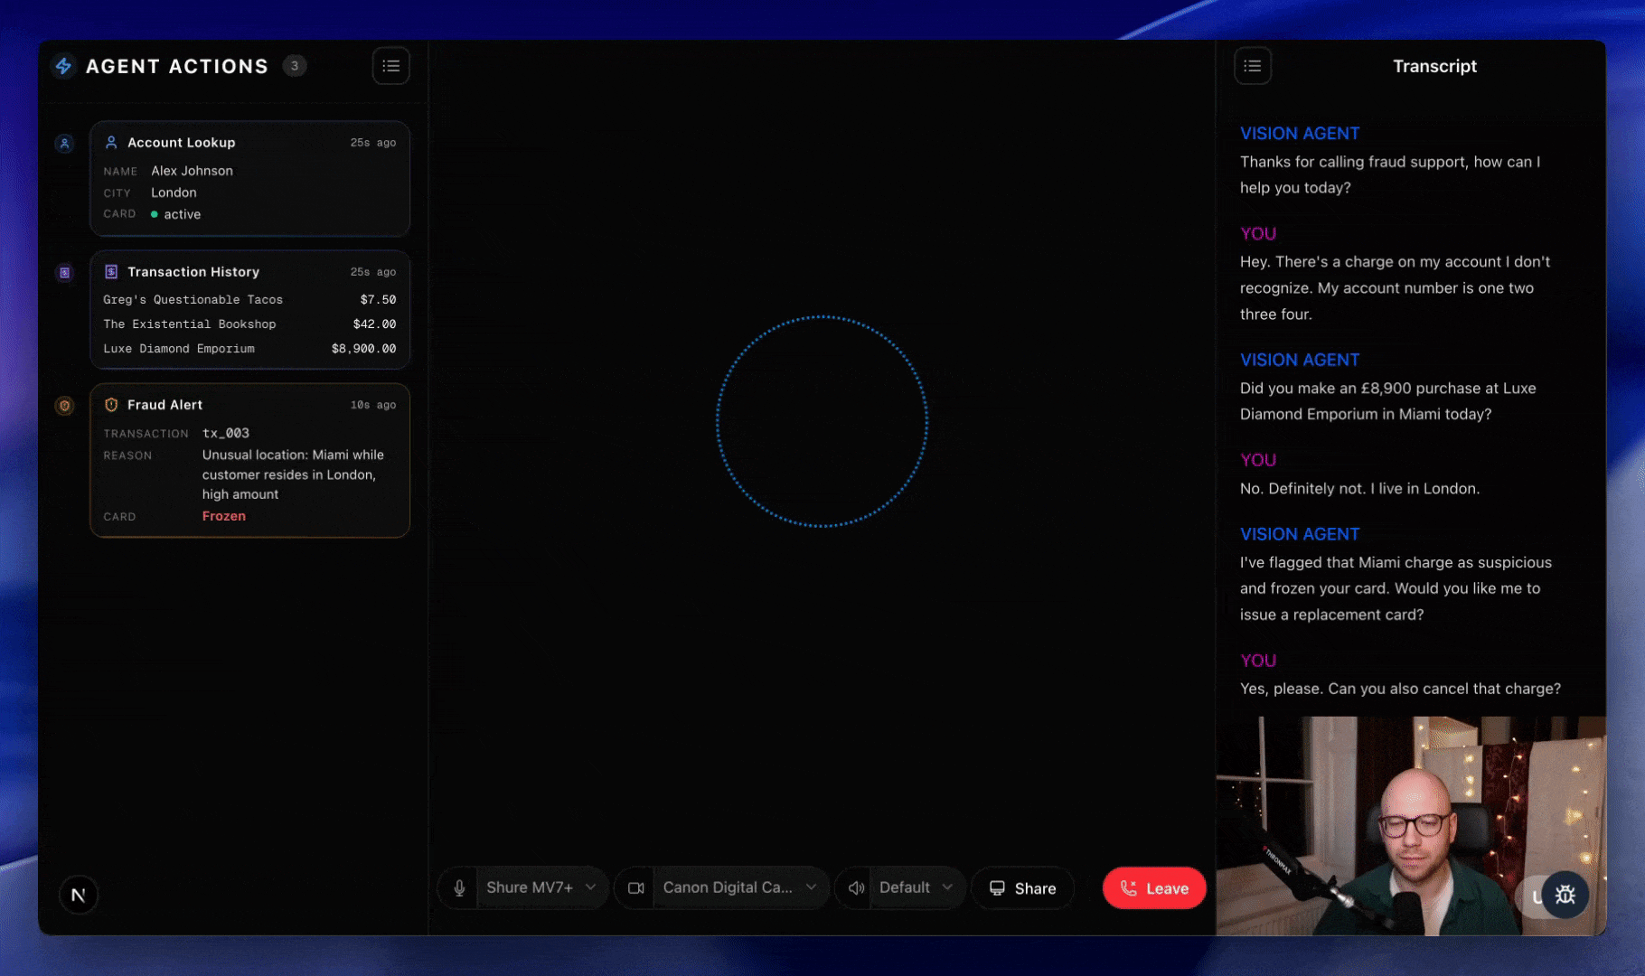Open the Shure MV7+ microphone dropdown

541,888
